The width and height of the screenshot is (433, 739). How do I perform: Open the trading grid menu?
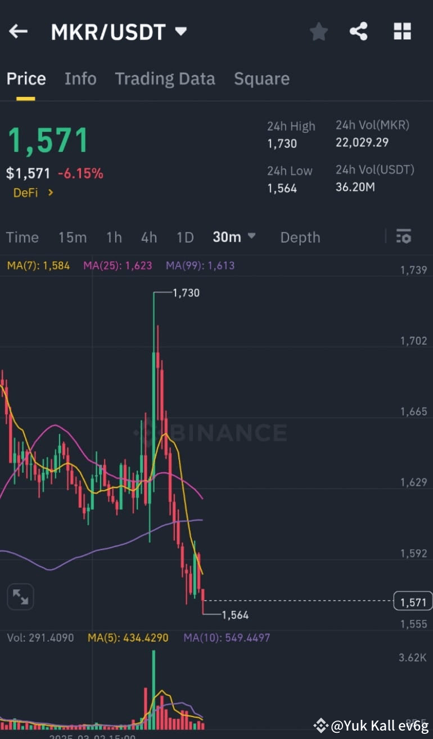(x=403, y=32)
